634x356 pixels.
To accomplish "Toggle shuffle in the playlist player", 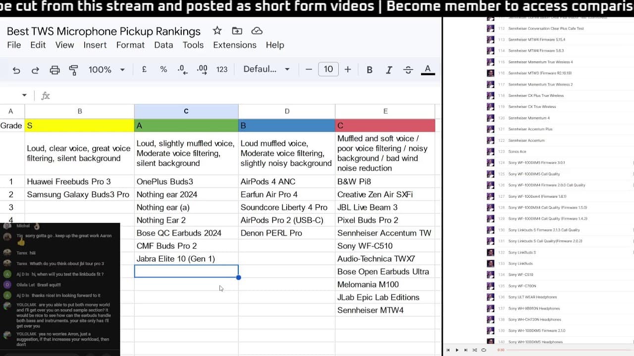I will coord(475,350).
